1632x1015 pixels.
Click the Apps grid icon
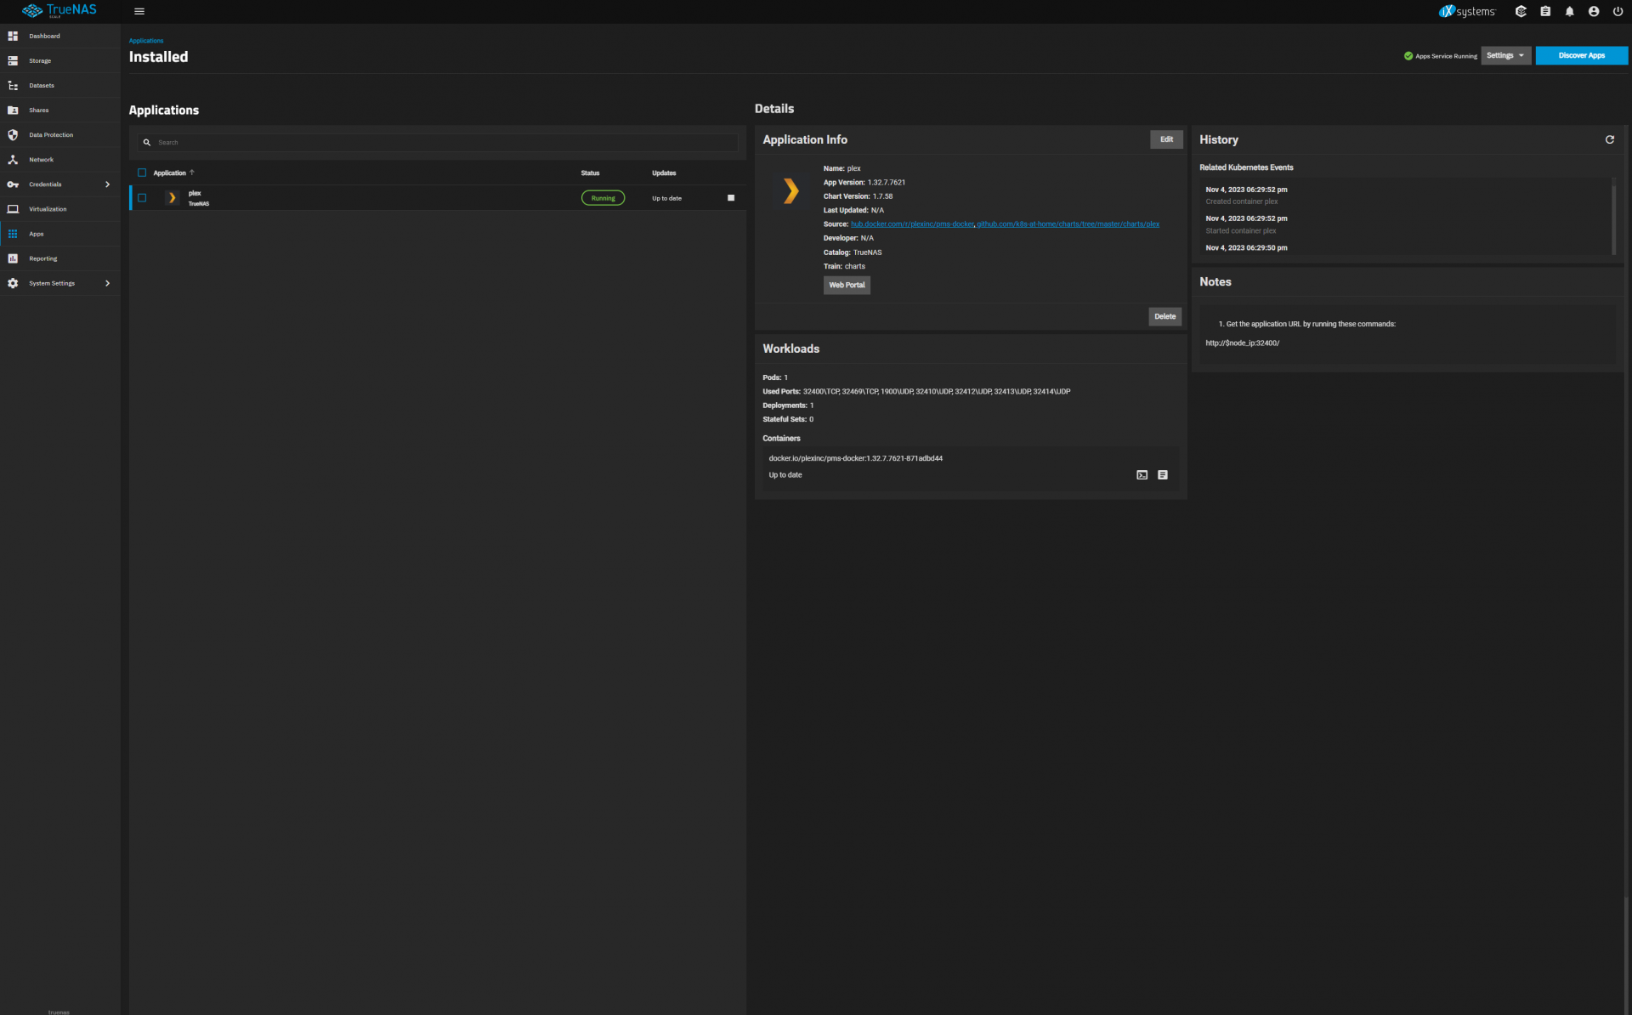(13, 234)
